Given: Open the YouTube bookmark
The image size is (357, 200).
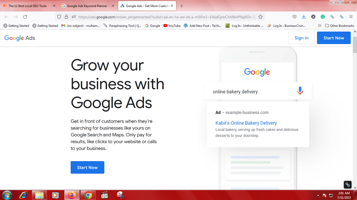Looking at the screenshot, I should [172, 26].
